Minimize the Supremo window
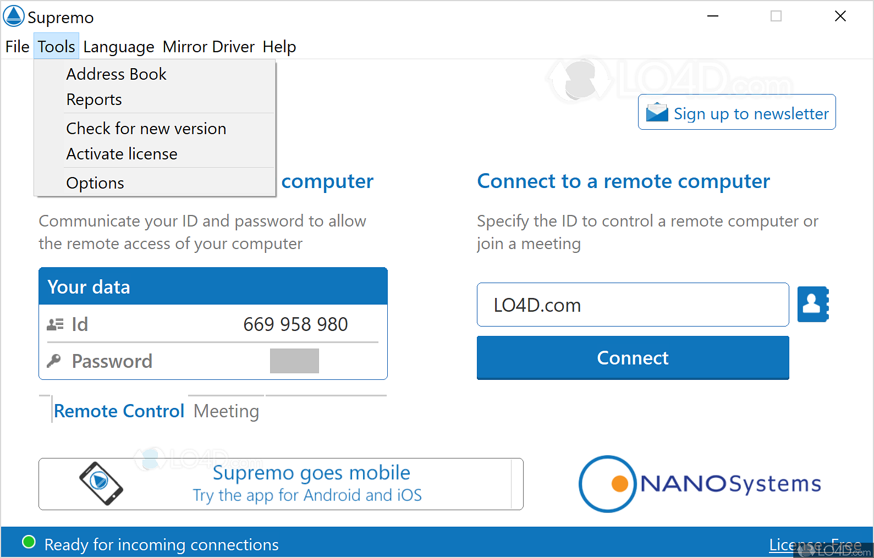Image resolution: width=874 pixels, height=558 pixels. (713, 16)
